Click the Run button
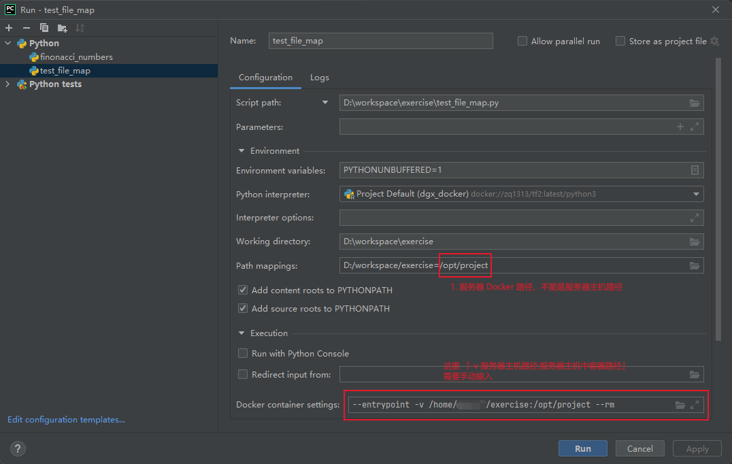The image size is (732, 464). (582, 448)
